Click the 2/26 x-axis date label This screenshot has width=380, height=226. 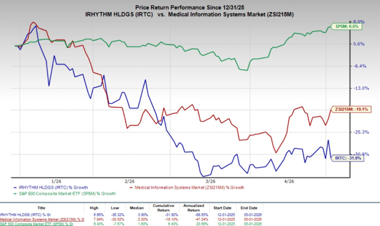pos(129,181)
